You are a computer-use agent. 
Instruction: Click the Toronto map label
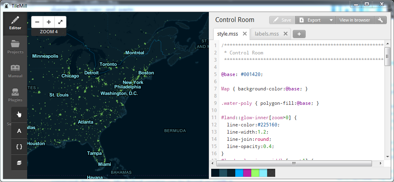click(x=108, y=64)
